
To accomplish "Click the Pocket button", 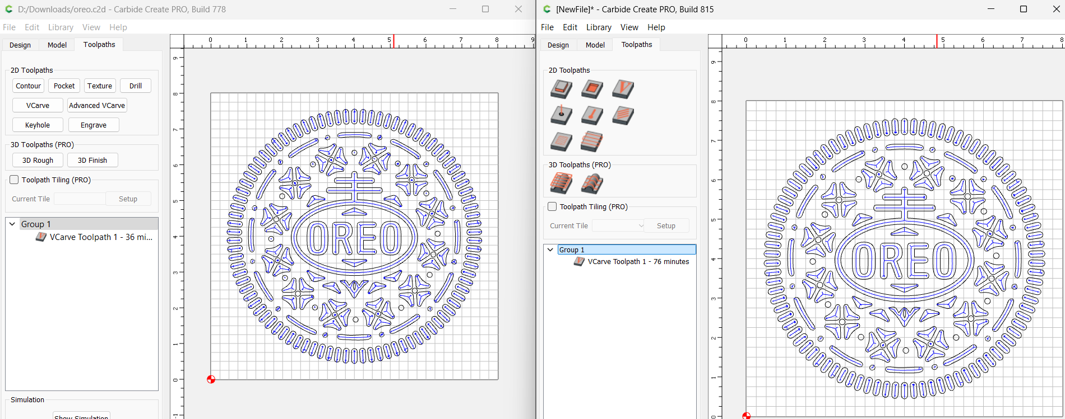I will point(64,86).
